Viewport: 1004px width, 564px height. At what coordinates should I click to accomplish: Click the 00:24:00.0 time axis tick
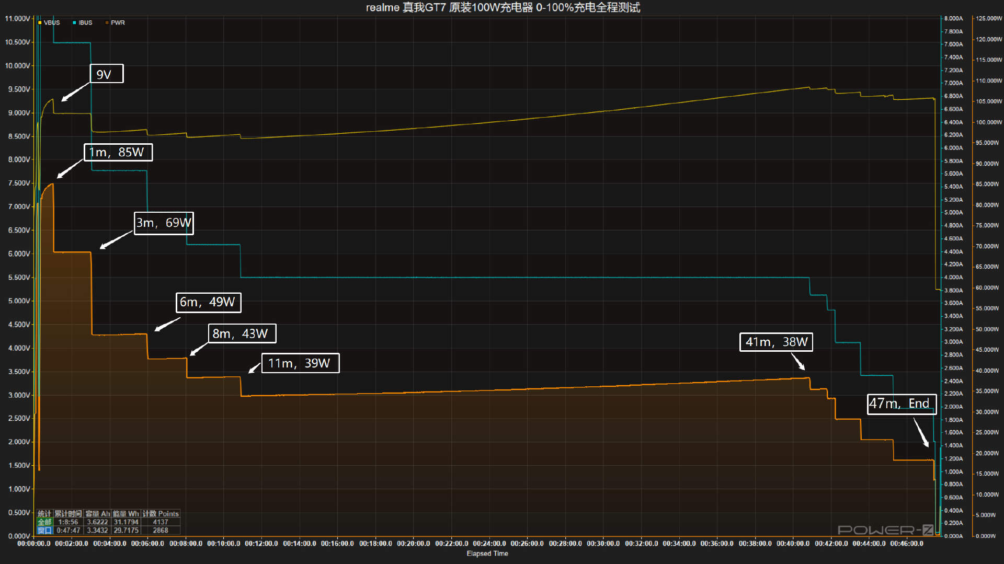(490, 544)
